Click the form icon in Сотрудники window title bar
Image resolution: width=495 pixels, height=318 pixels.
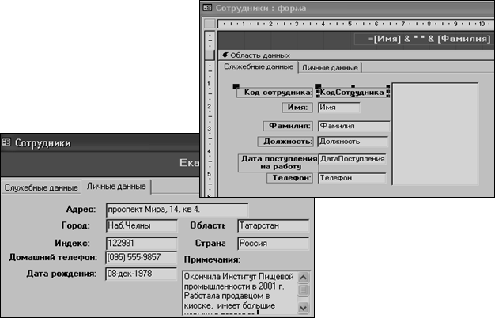6,142
